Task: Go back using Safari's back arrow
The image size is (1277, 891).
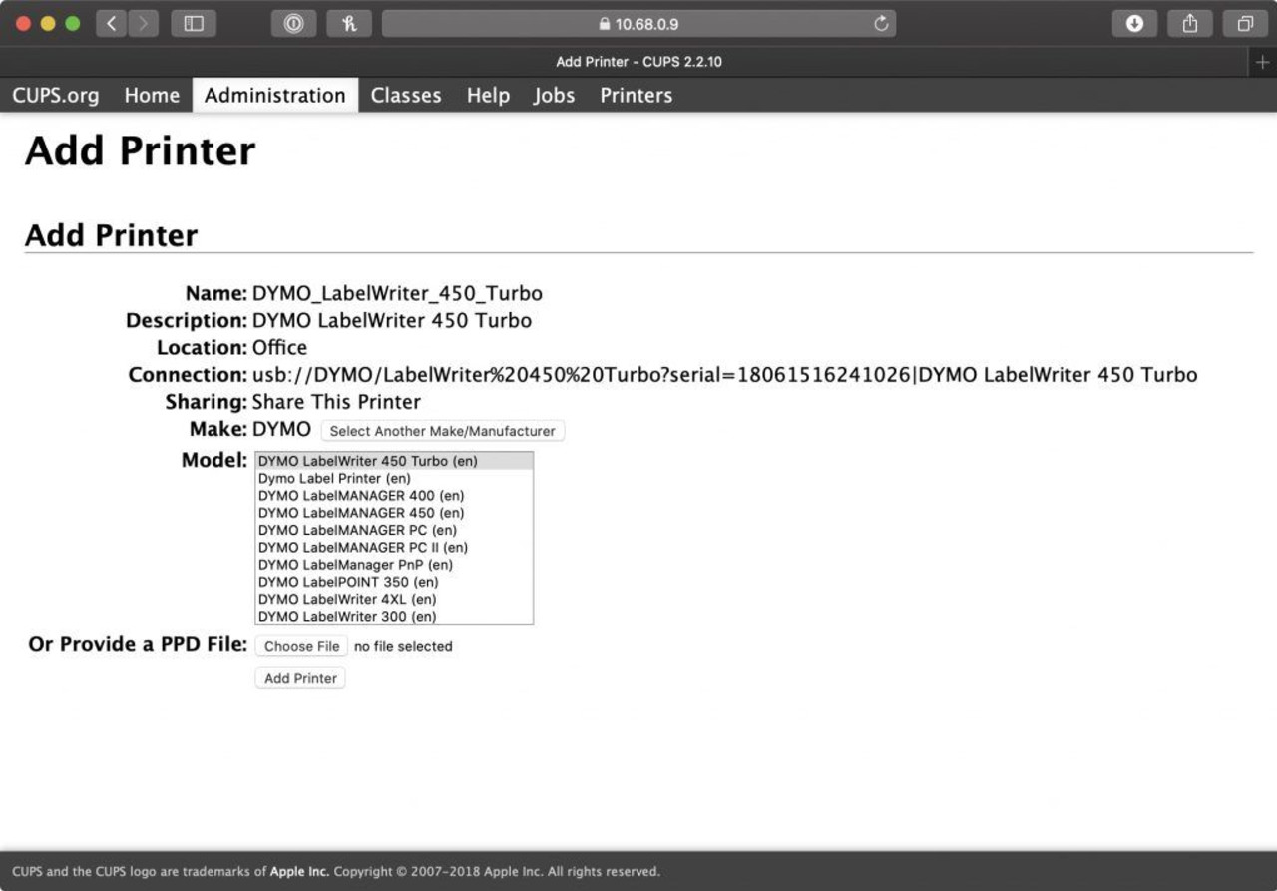Action: click(x=111, y=24)
